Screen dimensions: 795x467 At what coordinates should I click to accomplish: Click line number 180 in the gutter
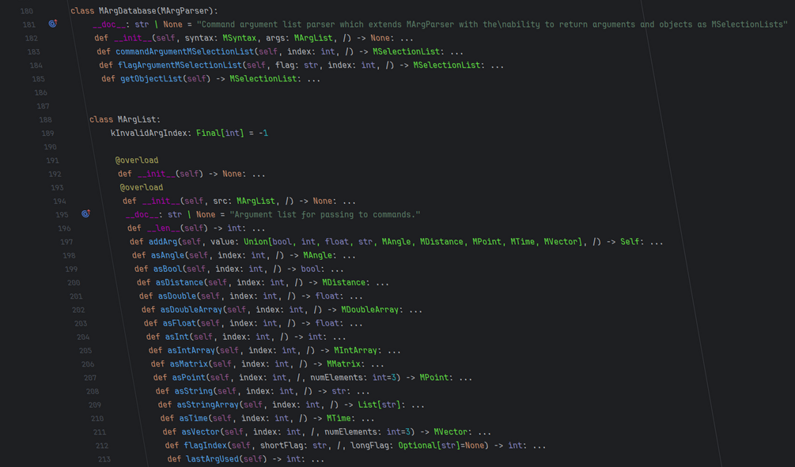coord(27,10)
